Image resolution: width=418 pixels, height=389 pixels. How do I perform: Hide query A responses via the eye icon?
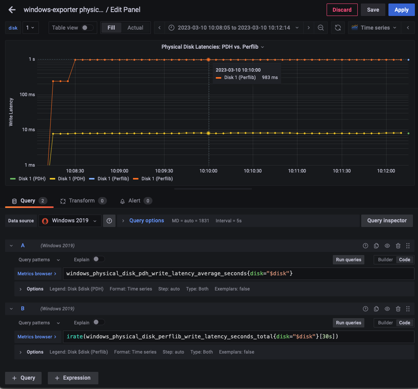(x=387, y=246)
